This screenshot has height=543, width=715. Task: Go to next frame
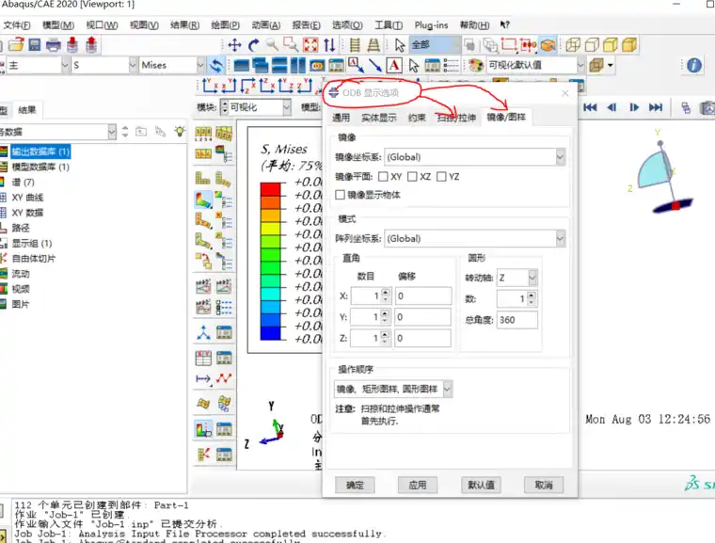coord(634,107)
